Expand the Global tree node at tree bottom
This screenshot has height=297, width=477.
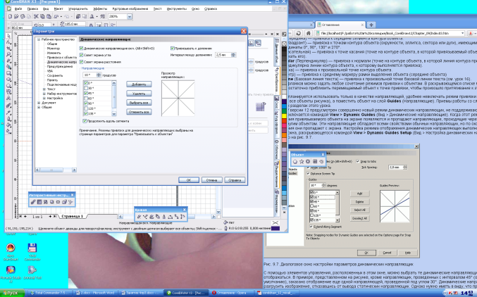point(39,107)
